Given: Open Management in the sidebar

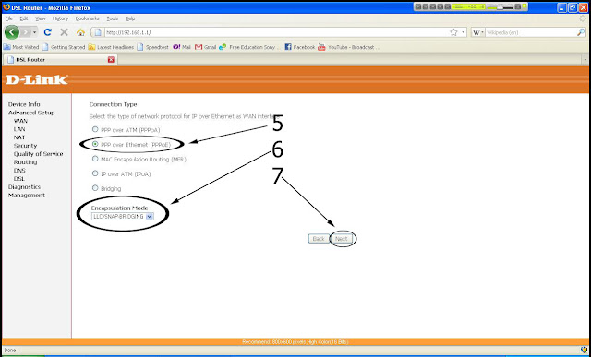Looking at the screenshot, I should point(27,196).
